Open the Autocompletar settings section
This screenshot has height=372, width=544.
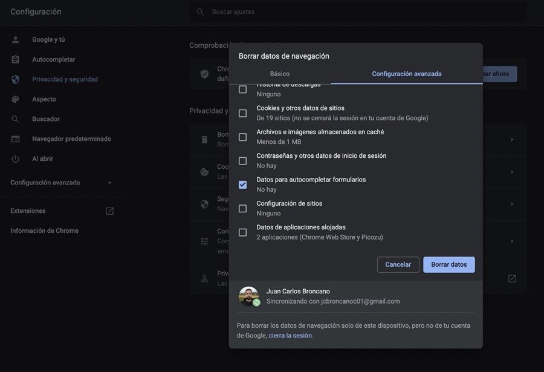53,59
